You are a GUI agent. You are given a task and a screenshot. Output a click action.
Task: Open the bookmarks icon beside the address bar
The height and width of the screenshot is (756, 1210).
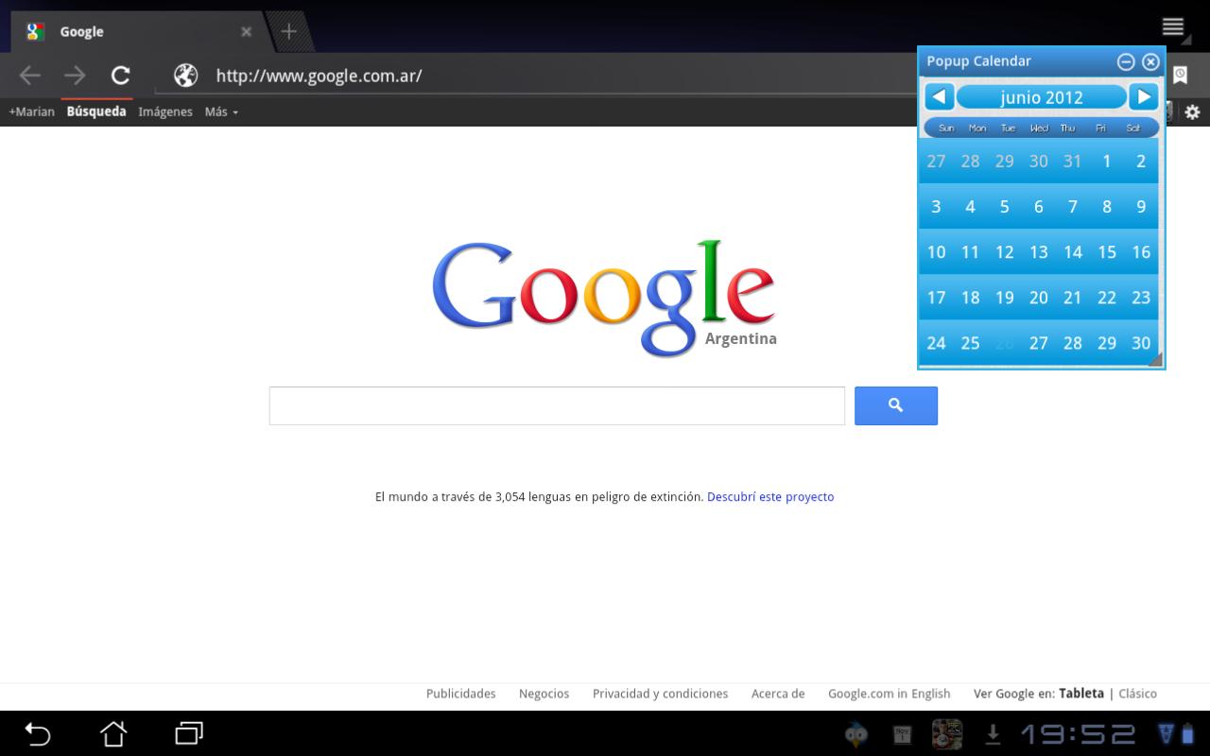(1181, 76)
